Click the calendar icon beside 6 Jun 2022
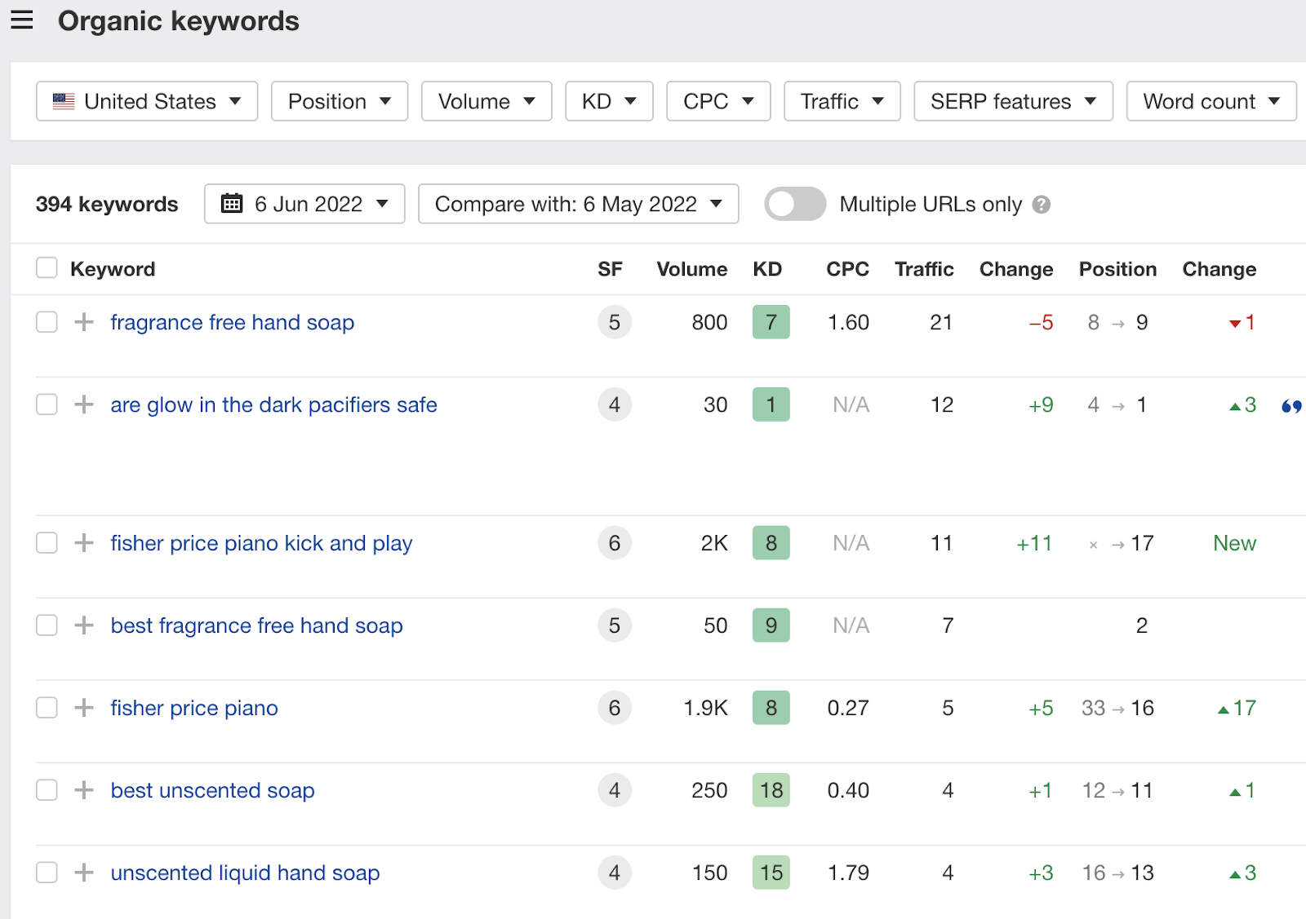The image size is (1306, 919). [233, 204]
